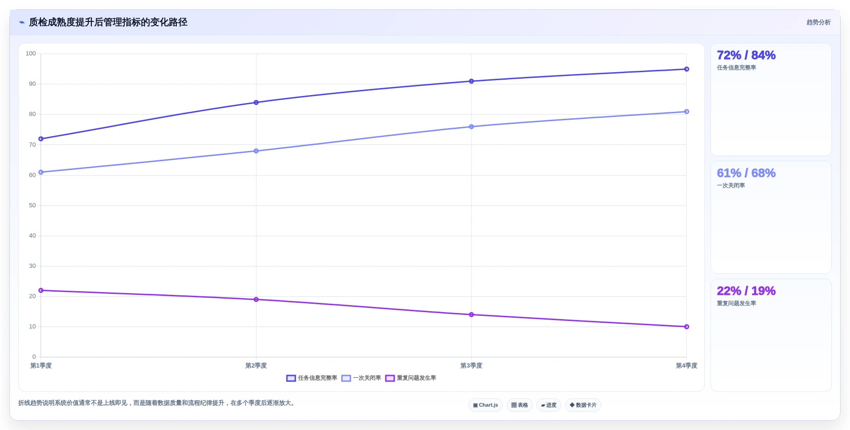The height and width of the screenshot is (430, 850).
Task: Click 任务信息完整率 data point at 第4季度
Action: pos(687,69)
